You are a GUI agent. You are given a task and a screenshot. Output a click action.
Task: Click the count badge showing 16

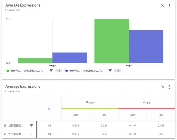click(58, 71)
